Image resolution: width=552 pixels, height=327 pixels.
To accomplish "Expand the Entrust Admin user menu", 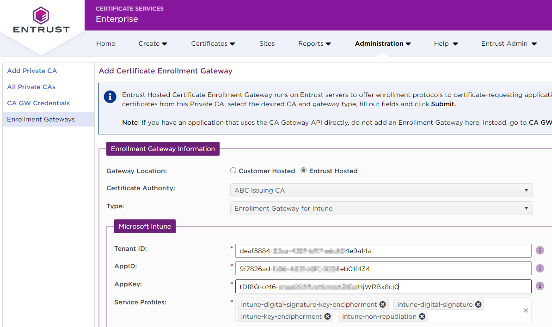I will tap(509, 43).
